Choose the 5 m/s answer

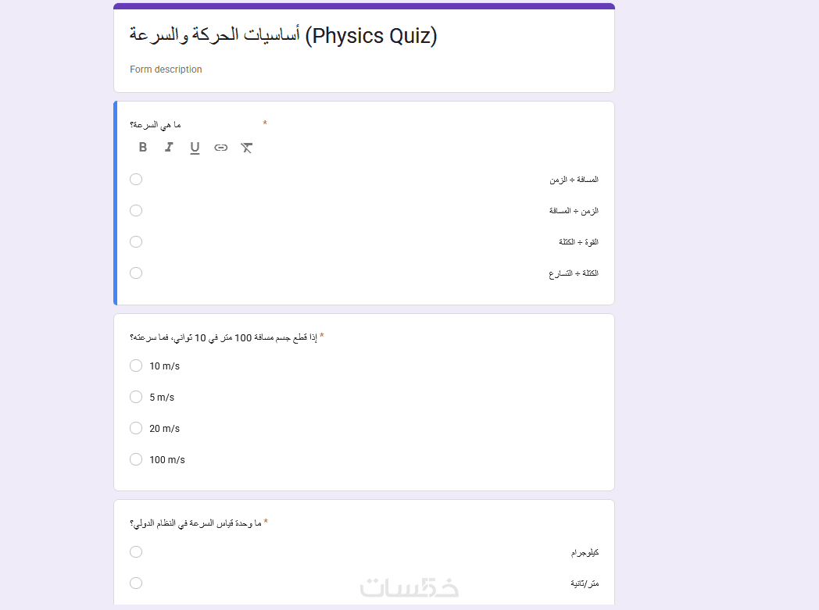point(136,397)
